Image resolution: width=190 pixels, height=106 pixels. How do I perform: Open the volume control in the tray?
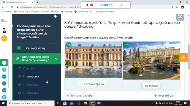pyautogui.click(x=164, y=103)
